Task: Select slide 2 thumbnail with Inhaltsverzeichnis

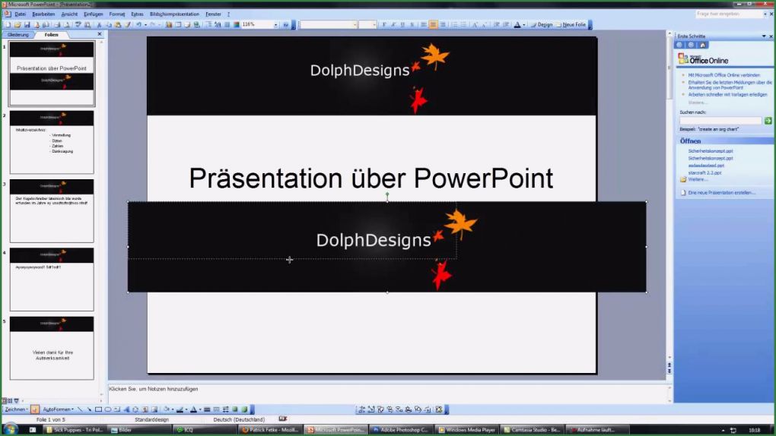Action: [x=52, y=142]
